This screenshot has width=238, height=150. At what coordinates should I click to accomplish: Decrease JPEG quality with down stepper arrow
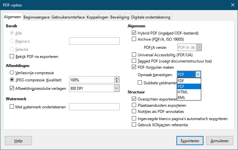coord(117,81)
